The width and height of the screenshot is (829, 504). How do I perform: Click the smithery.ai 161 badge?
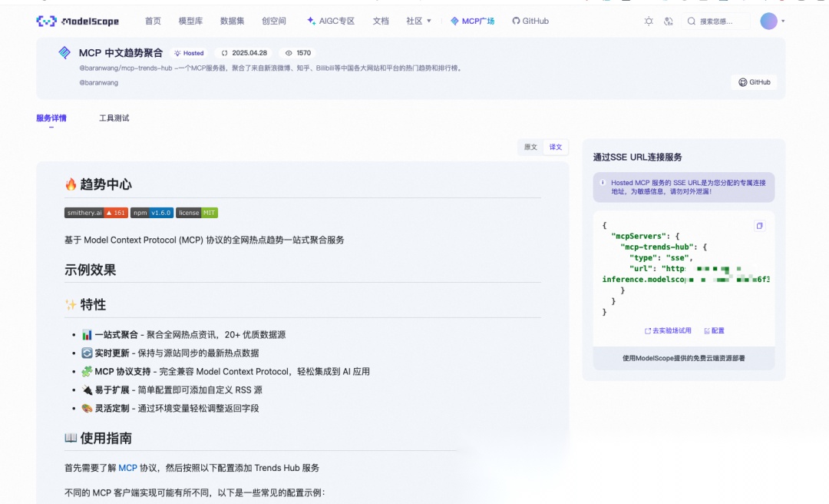(96, 213)
